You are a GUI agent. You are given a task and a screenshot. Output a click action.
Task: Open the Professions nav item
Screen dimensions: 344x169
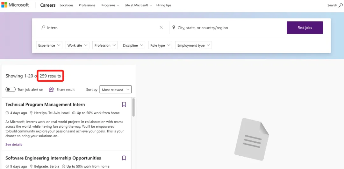pos(87,5)
